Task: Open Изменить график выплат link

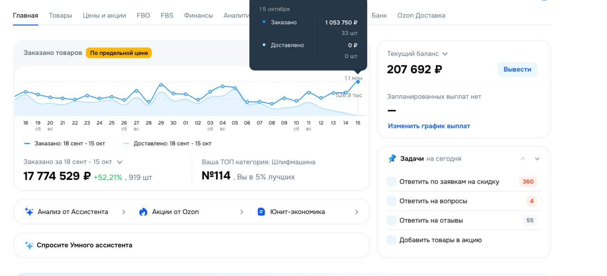Action: tap(429, 126)
